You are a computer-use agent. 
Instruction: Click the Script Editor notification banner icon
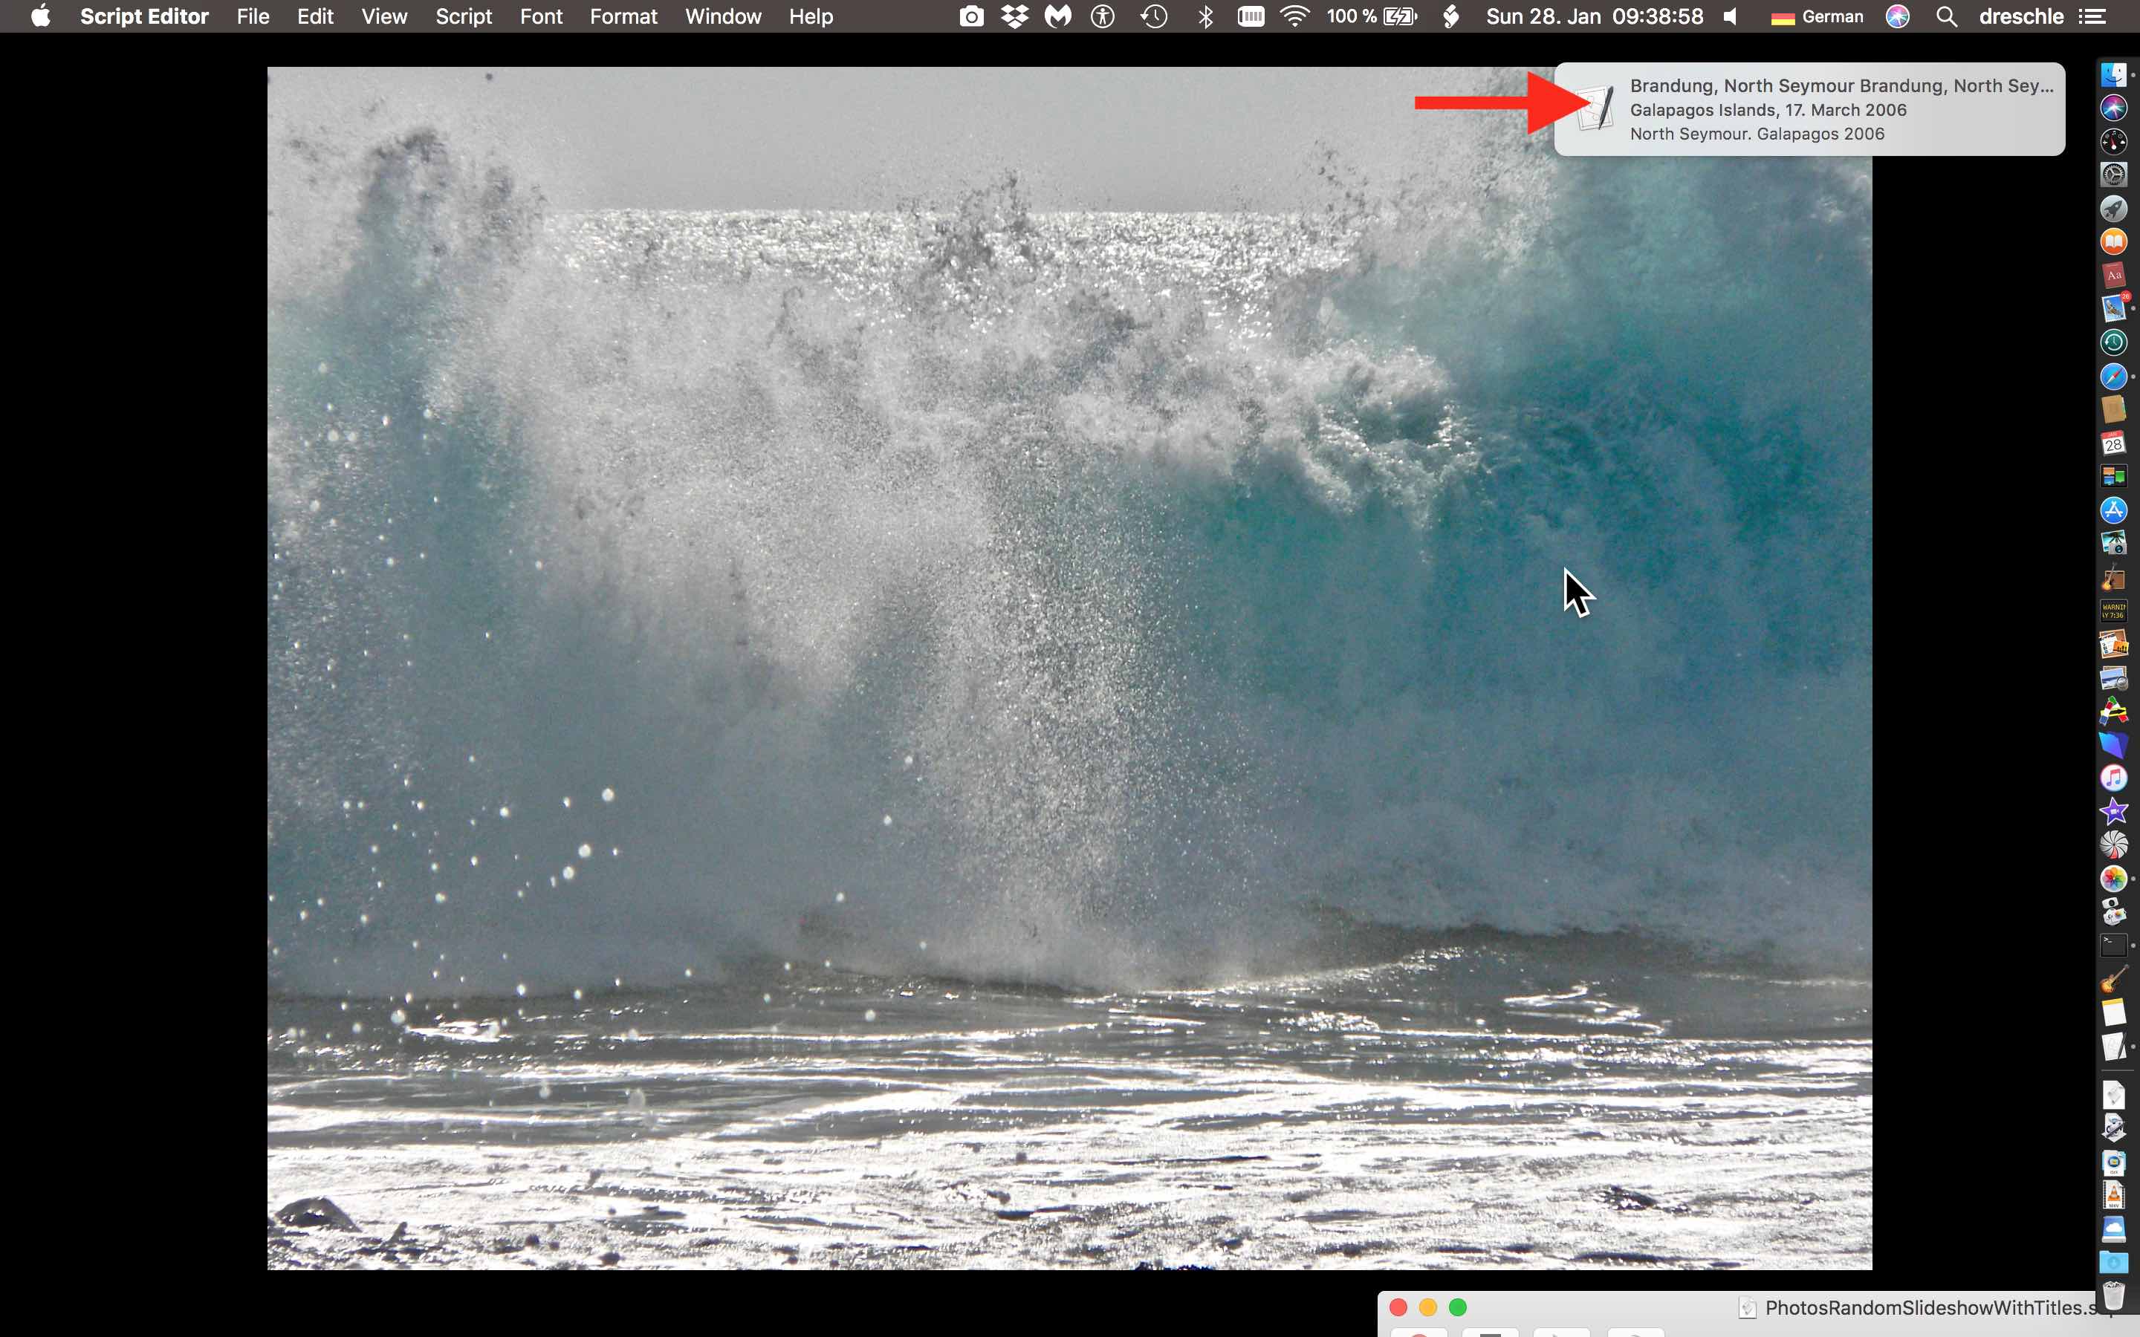tap(1596, 108)
